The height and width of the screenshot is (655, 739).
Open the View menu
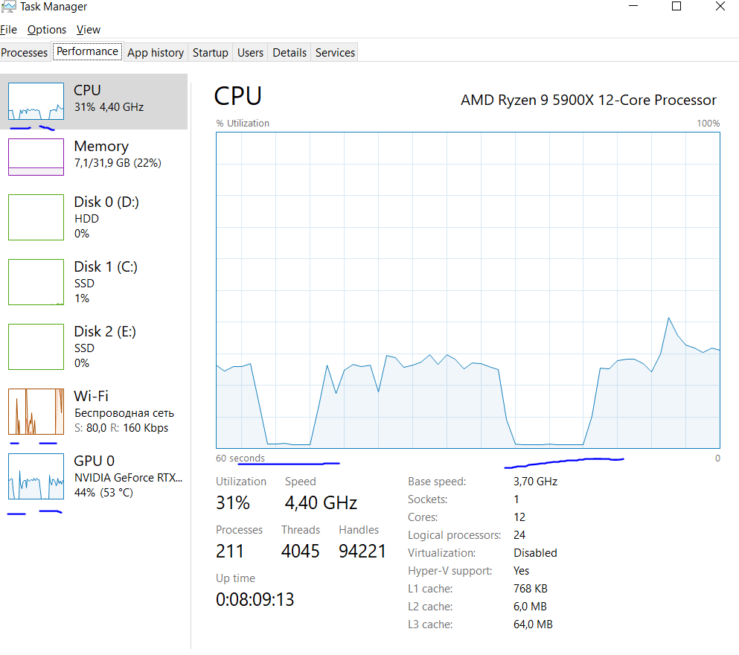coord(88,30)
